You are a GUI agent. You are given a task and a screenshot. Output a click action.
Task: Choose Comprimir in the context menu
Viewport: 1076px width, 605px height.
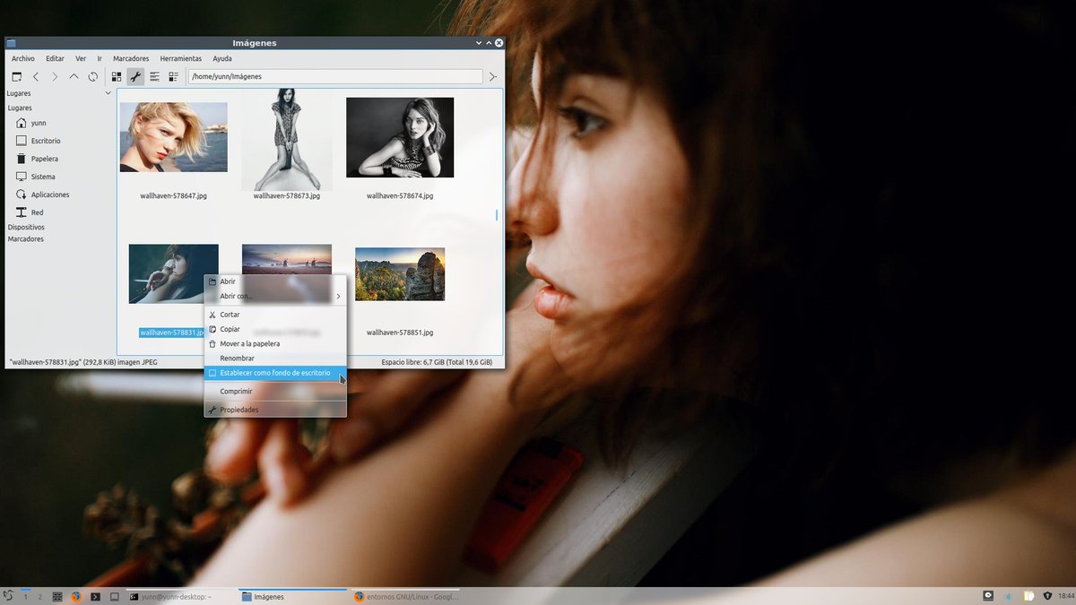click(x=275, y=391)
